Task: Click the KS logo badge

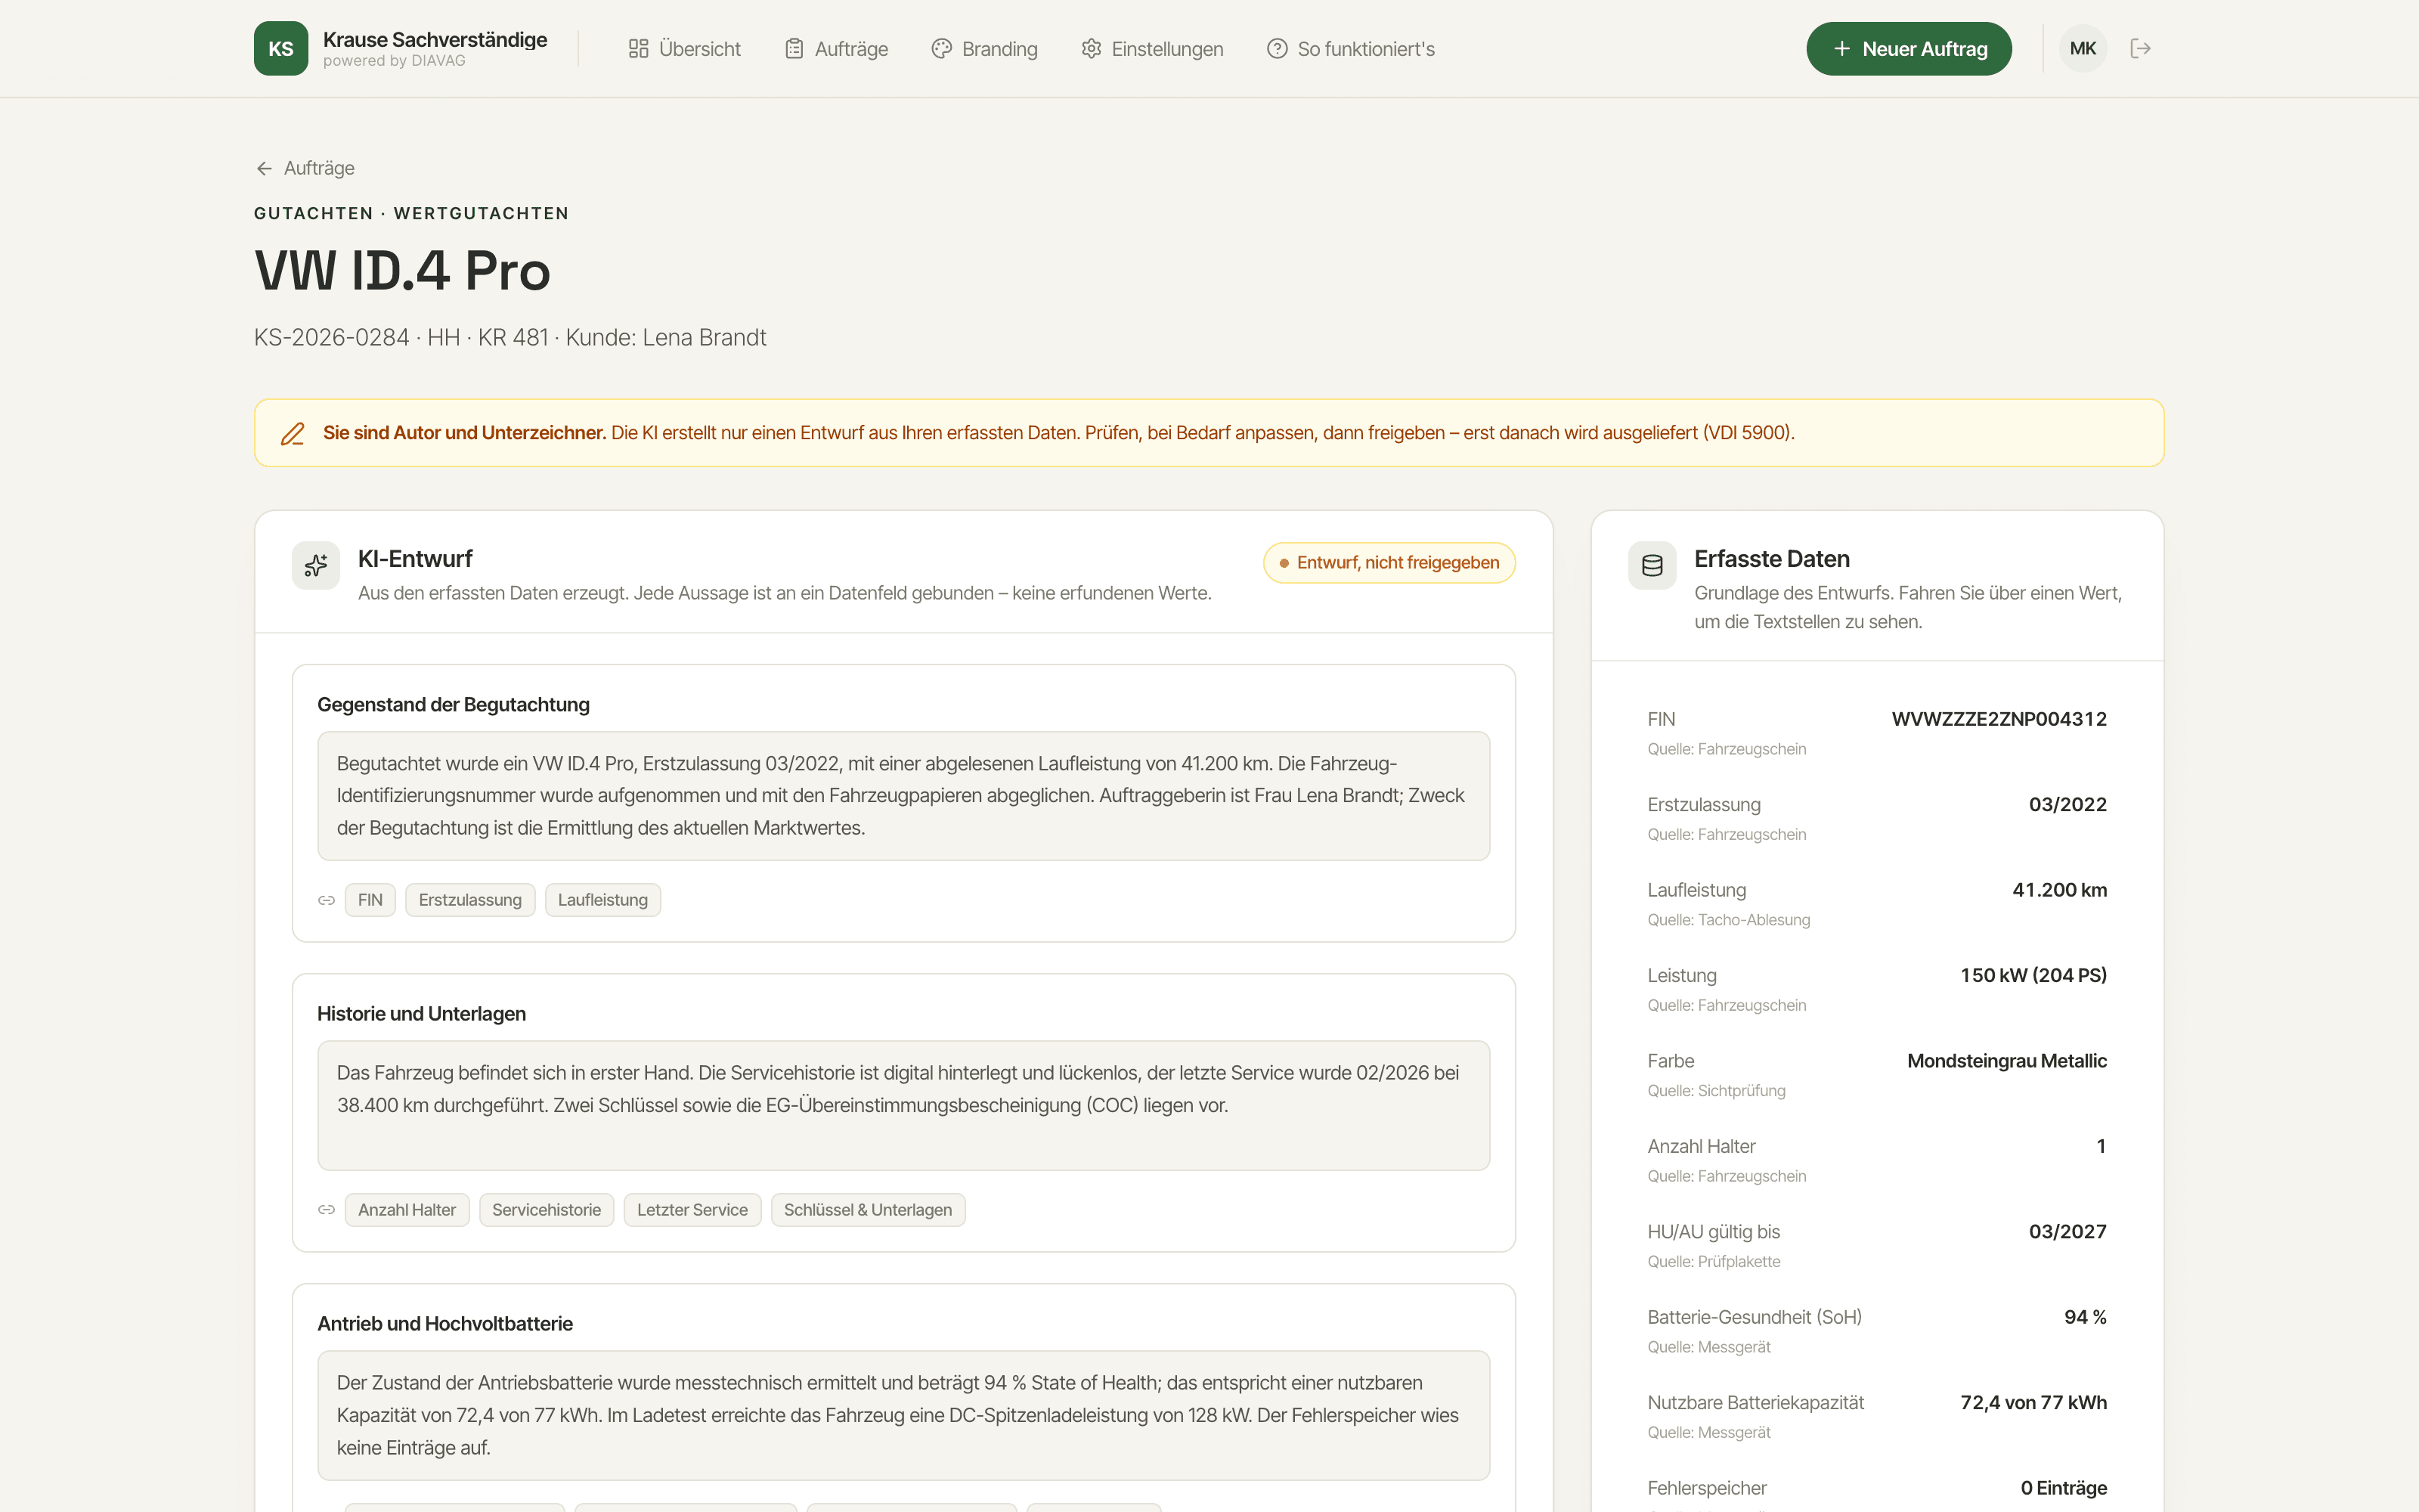Action: pos(281,49)
